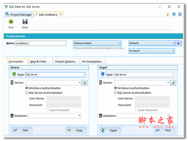Select Source SQL Server Authentication radio
The image size is (188, 141).
tap(27, 93)
